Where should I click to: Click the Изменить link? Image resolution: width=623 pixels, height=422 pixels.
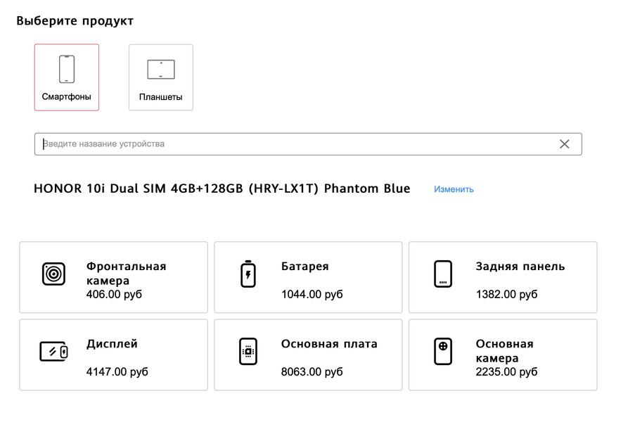tap(454, 189)
